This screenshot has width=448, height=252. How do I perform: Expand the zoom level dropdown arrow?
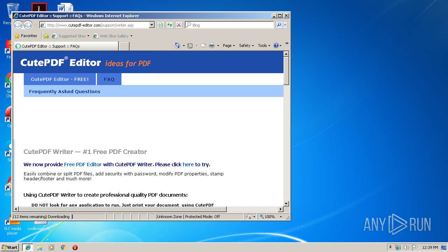(x=281, y=217)
